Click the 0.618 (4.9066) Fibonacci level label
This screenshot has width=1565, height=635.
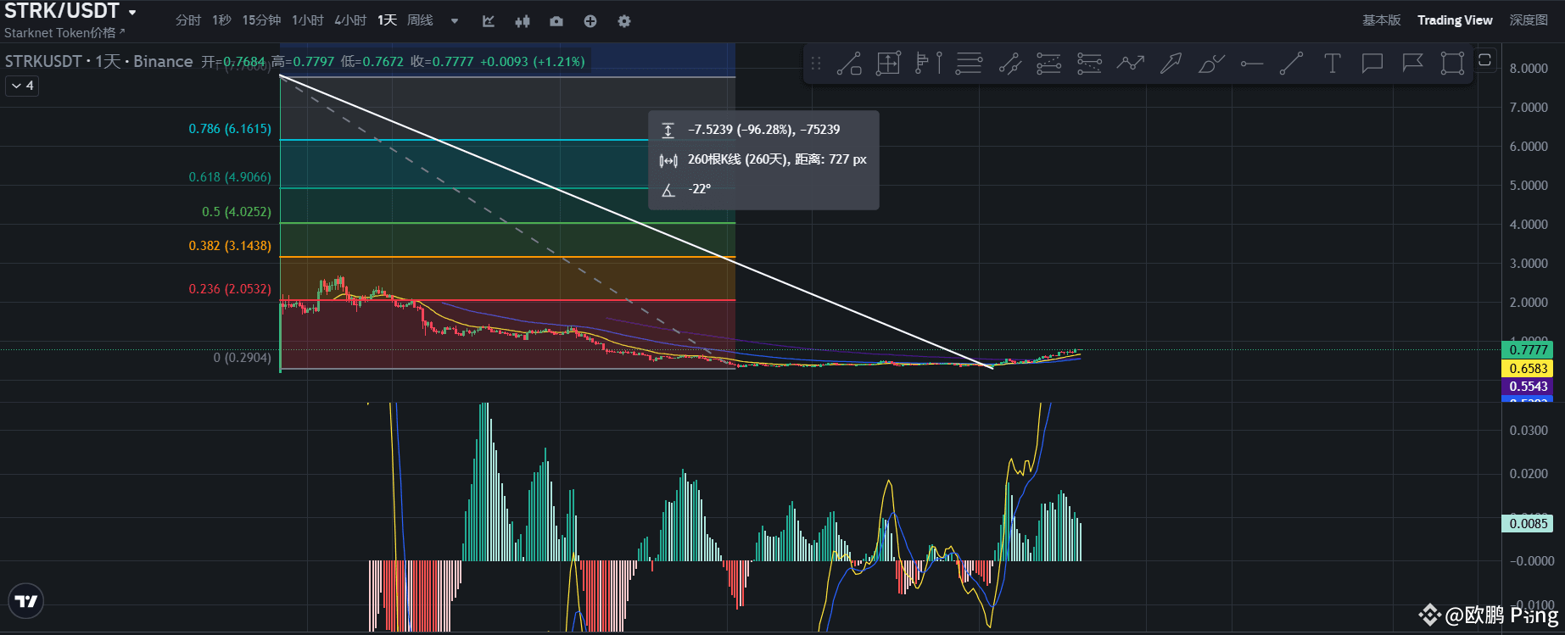tap(230, 177)
